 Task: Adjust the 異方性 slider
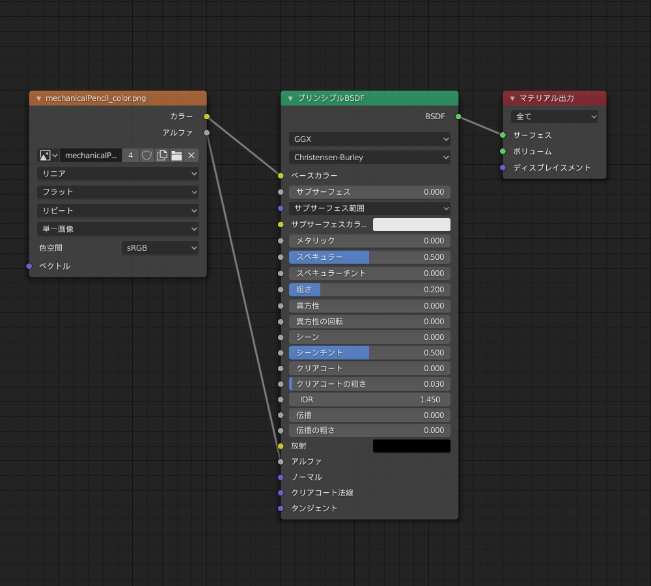click(370, 305)
